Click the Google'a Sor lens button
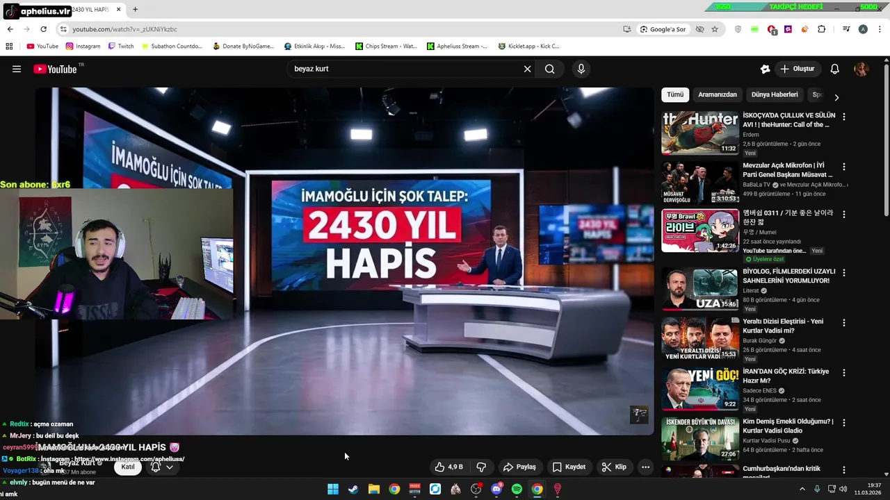 [663, 29]
